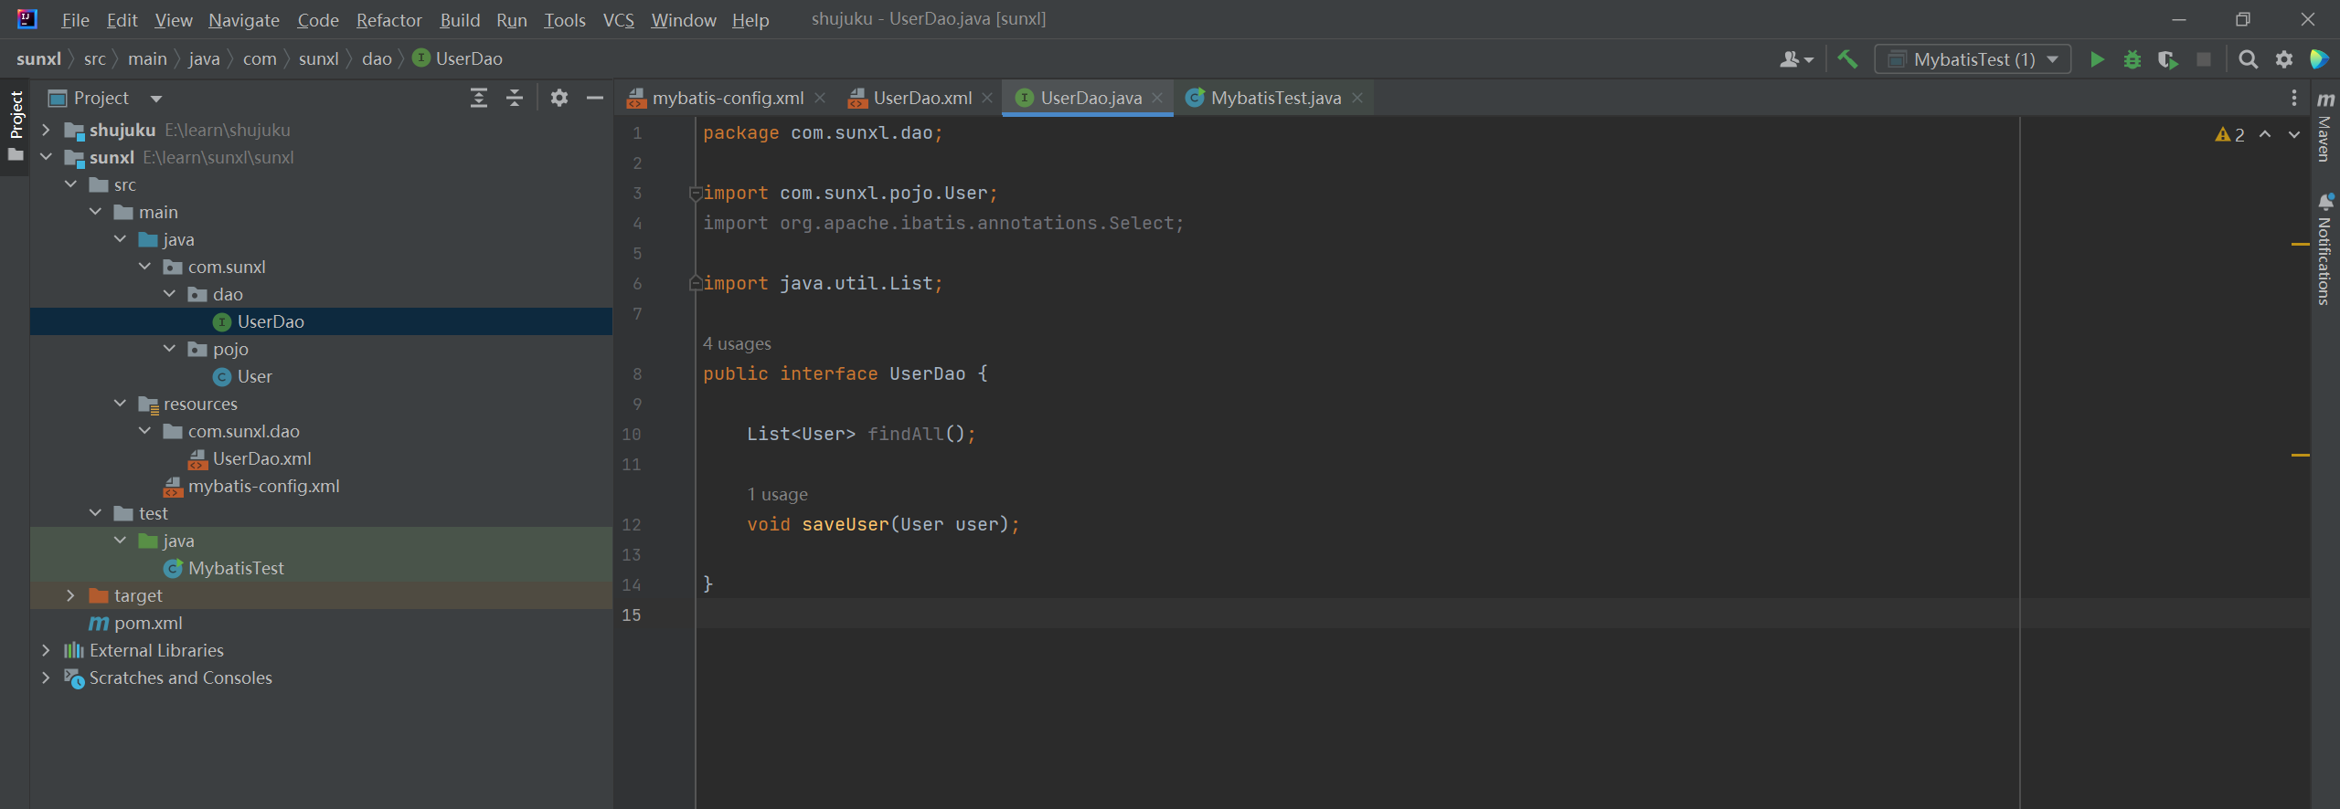
Task: Open Project panel options gear
Action: 559,98
